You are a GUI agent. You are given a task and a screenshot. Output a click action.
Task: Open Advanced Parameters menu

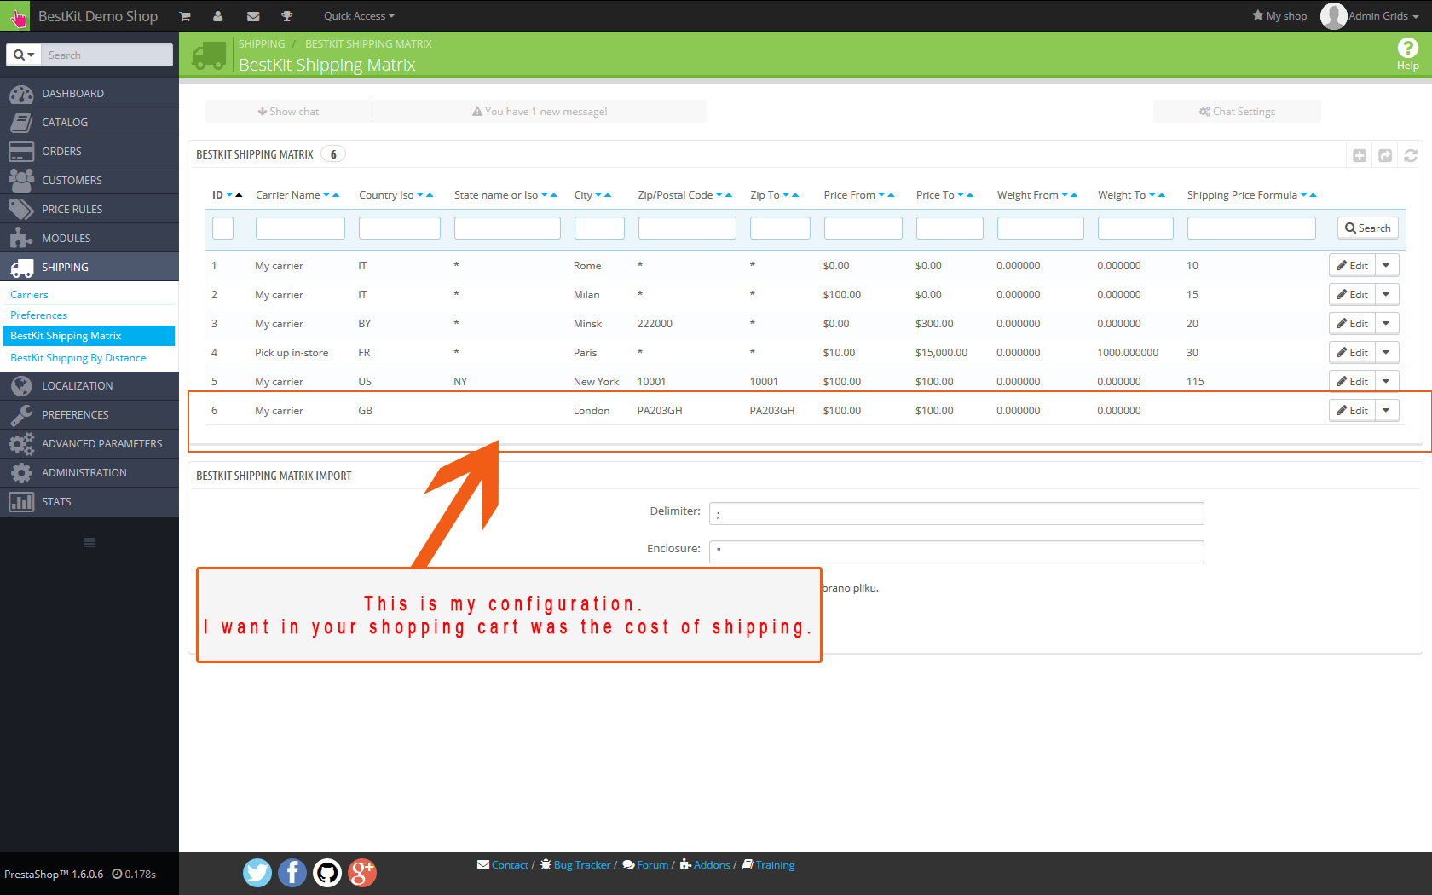tap(89, 443)
